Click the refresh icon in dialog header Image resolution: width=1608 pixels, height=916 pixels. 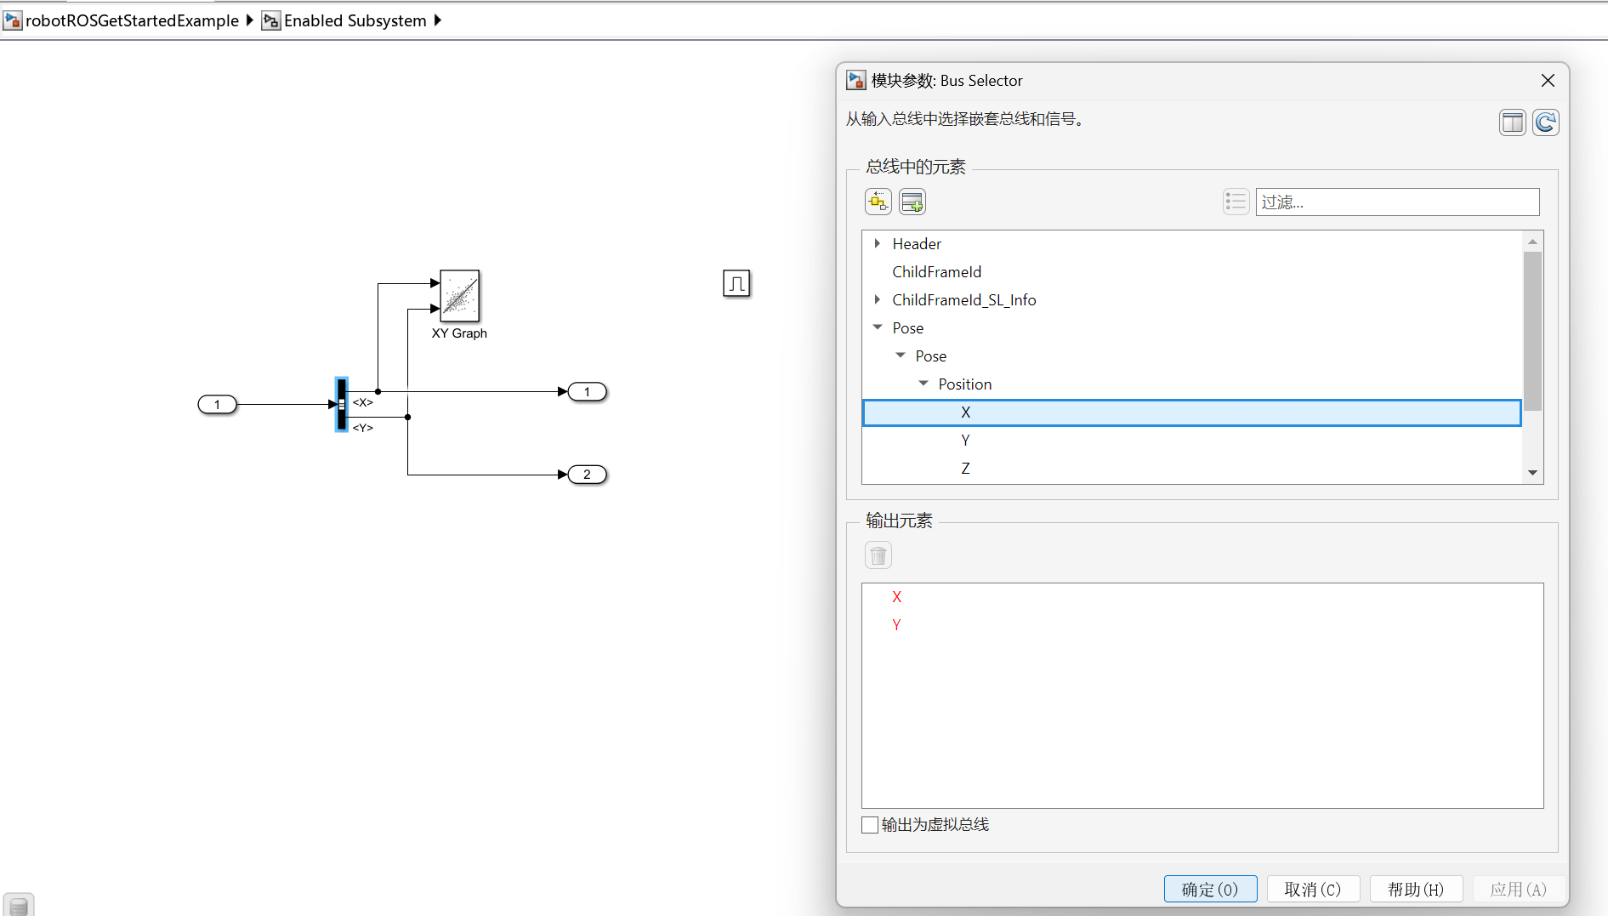pyautogui.click(x=1546, y=122)
